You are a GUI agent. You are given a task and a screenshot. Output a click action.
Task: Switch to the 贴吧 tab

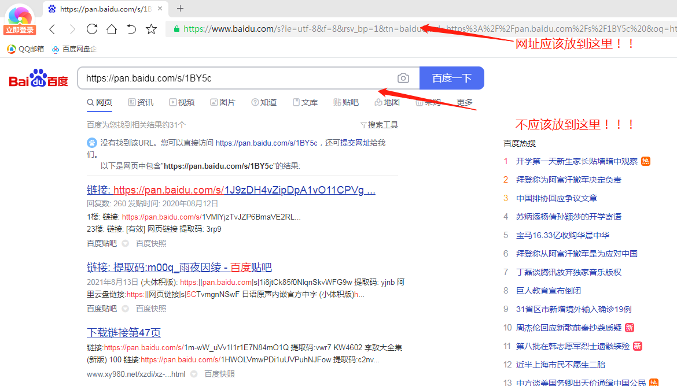346,102
